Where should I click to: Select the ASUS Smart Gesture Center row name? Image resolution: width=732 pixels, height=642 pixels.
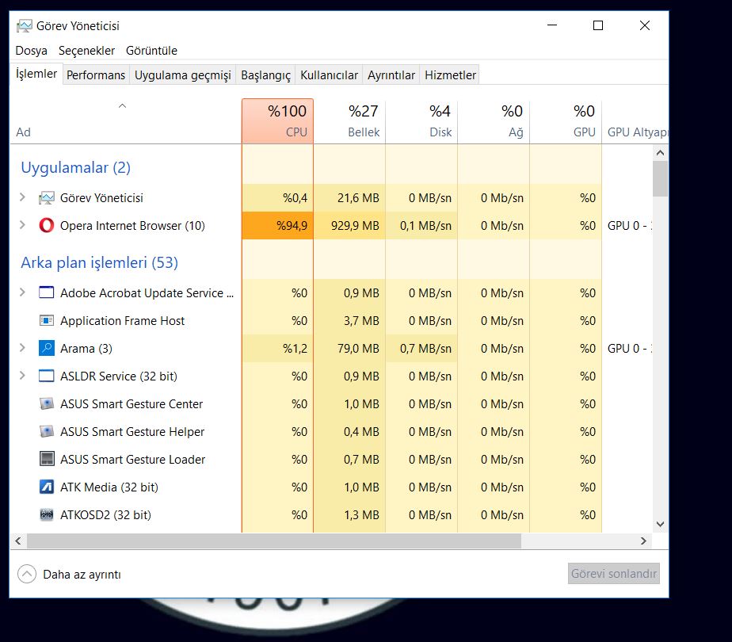tap(132, 404)
